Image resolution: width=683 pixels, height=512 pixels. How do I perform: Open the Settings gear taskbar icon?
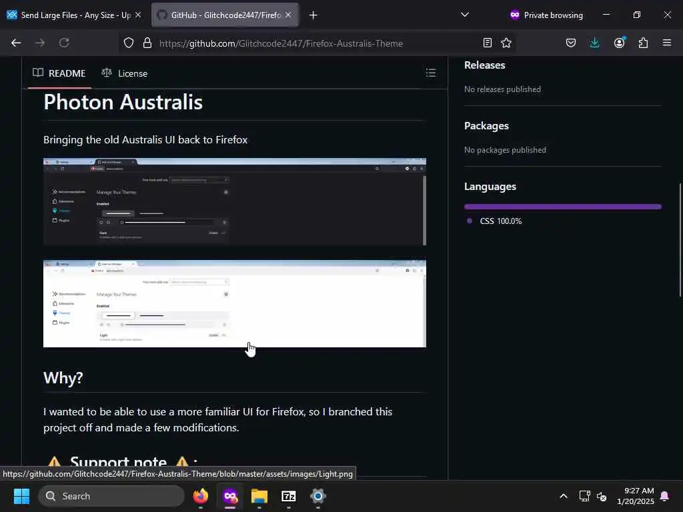[x=318, y=496]
